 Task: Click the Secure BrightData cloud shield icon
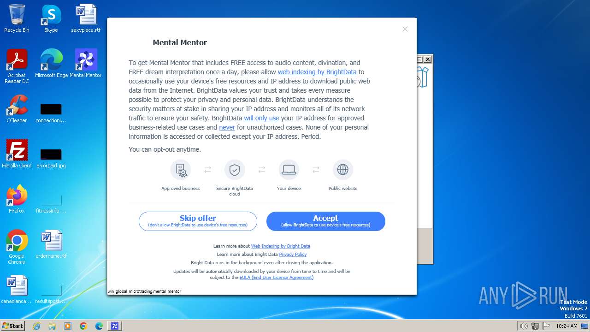[x=235, y=170]
